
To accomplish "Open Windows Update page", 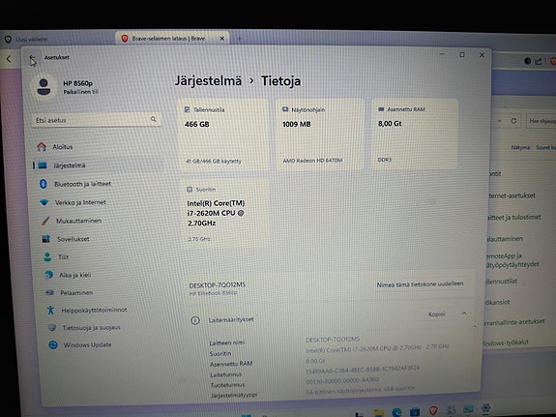I will coord(80,344).
